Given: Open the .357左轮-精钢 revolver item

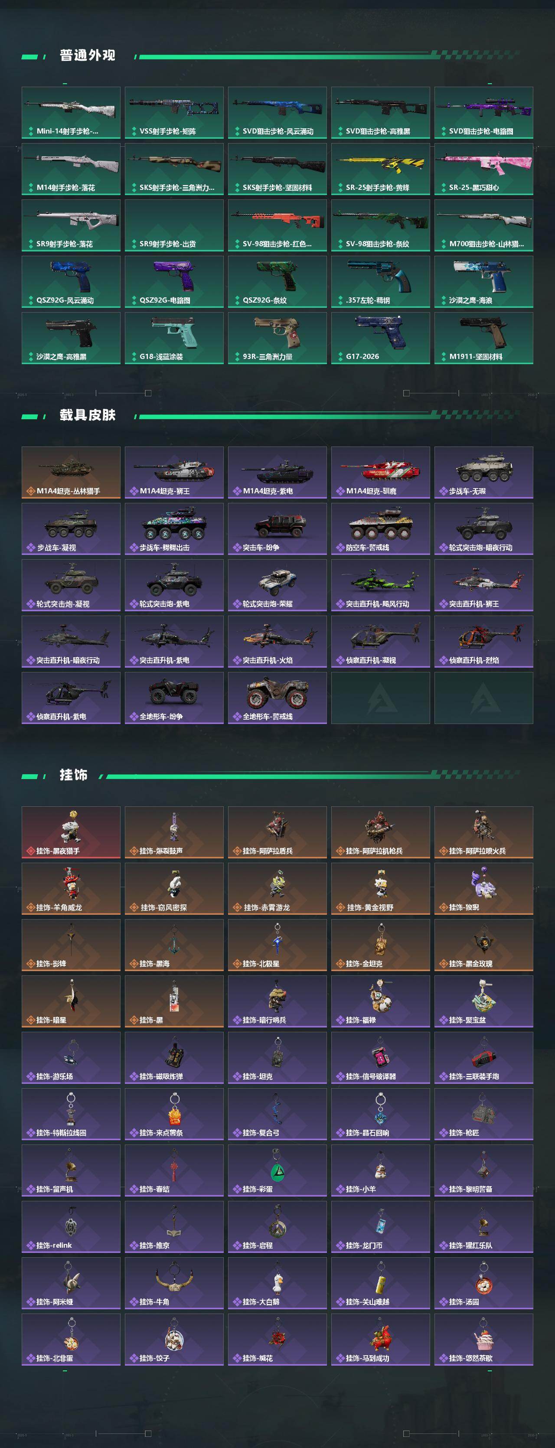Looking at the screenshot, I should [381, 282].
